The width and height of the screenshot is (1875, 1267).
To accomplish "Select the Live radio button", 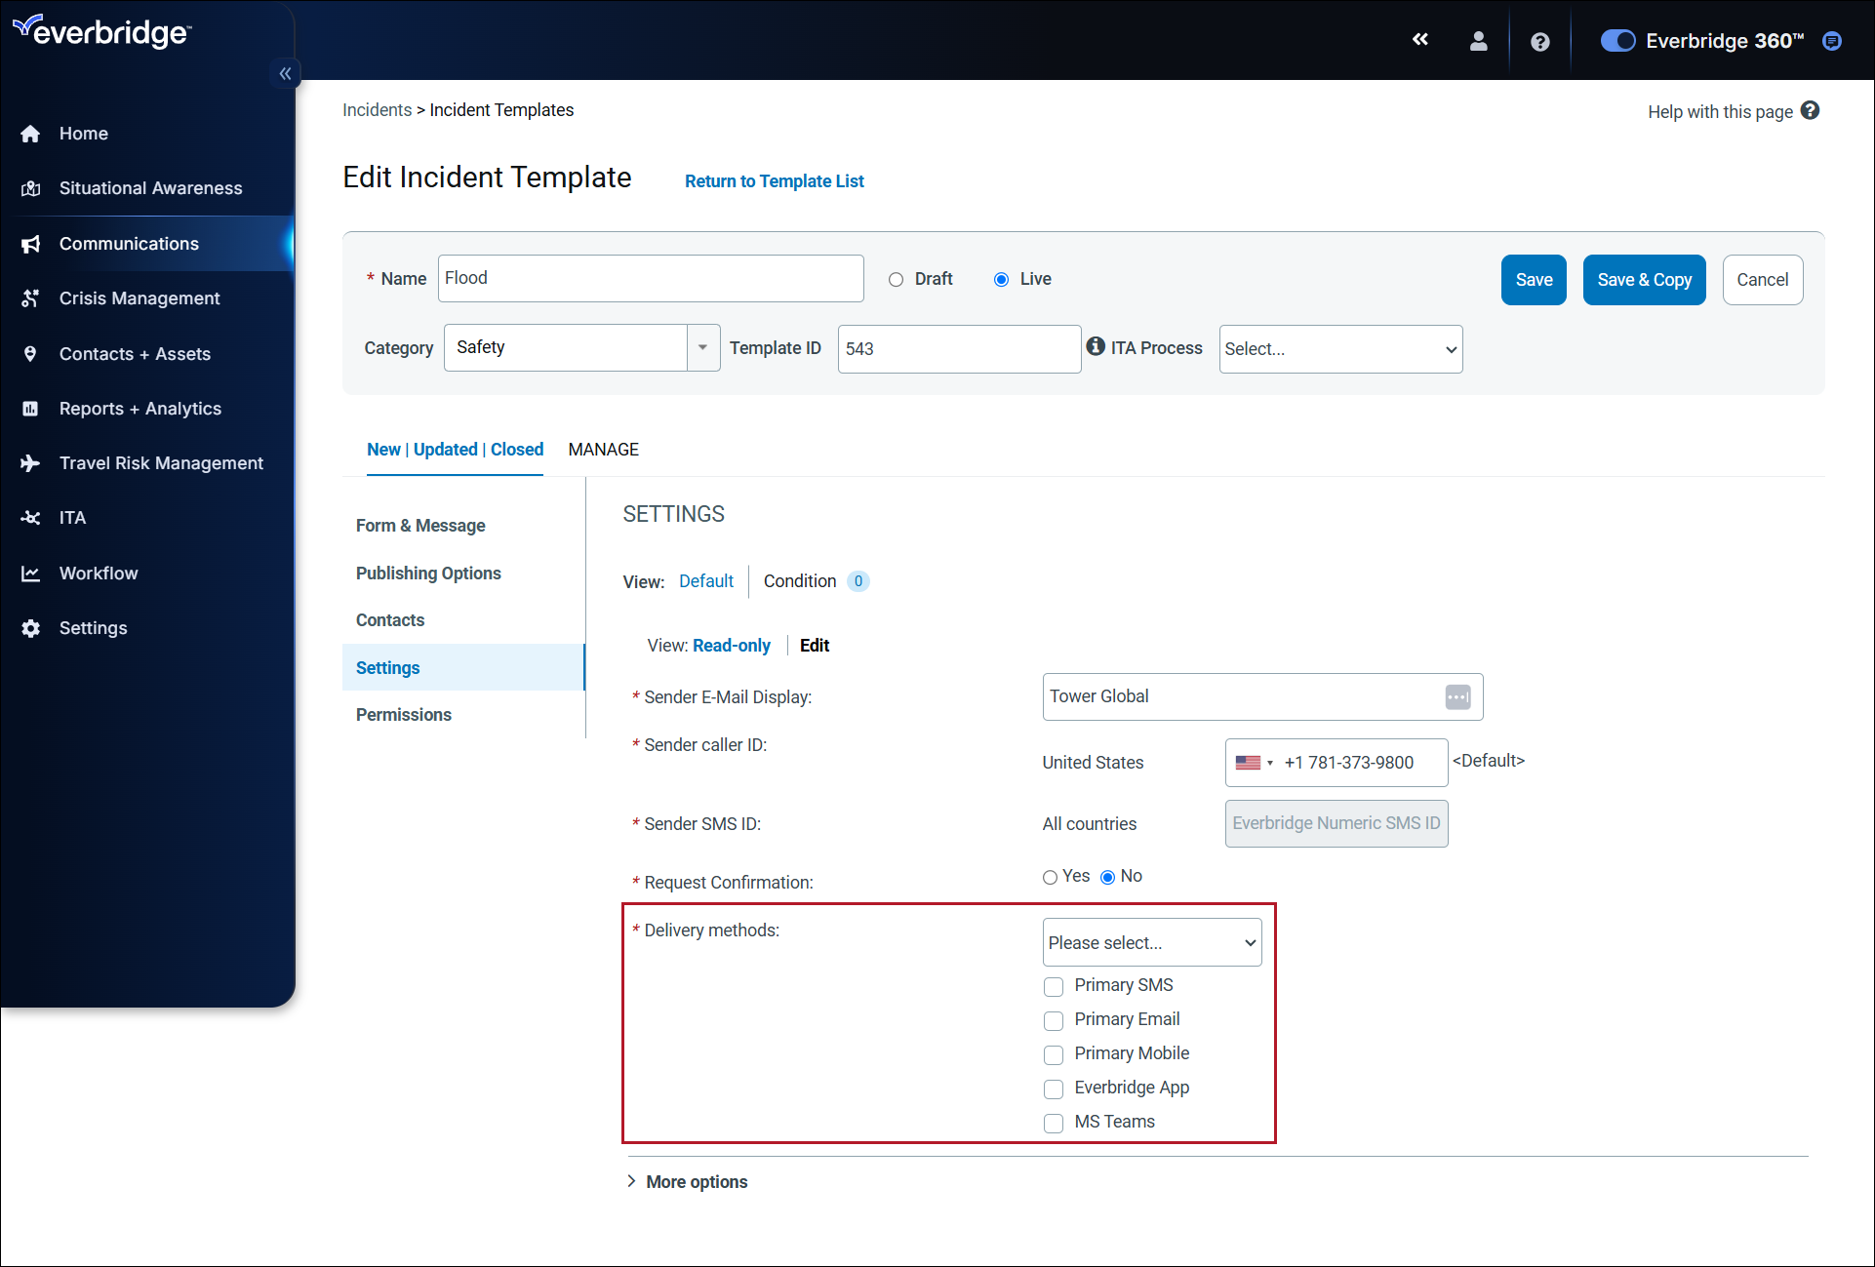I will [x=1001, y=280].
